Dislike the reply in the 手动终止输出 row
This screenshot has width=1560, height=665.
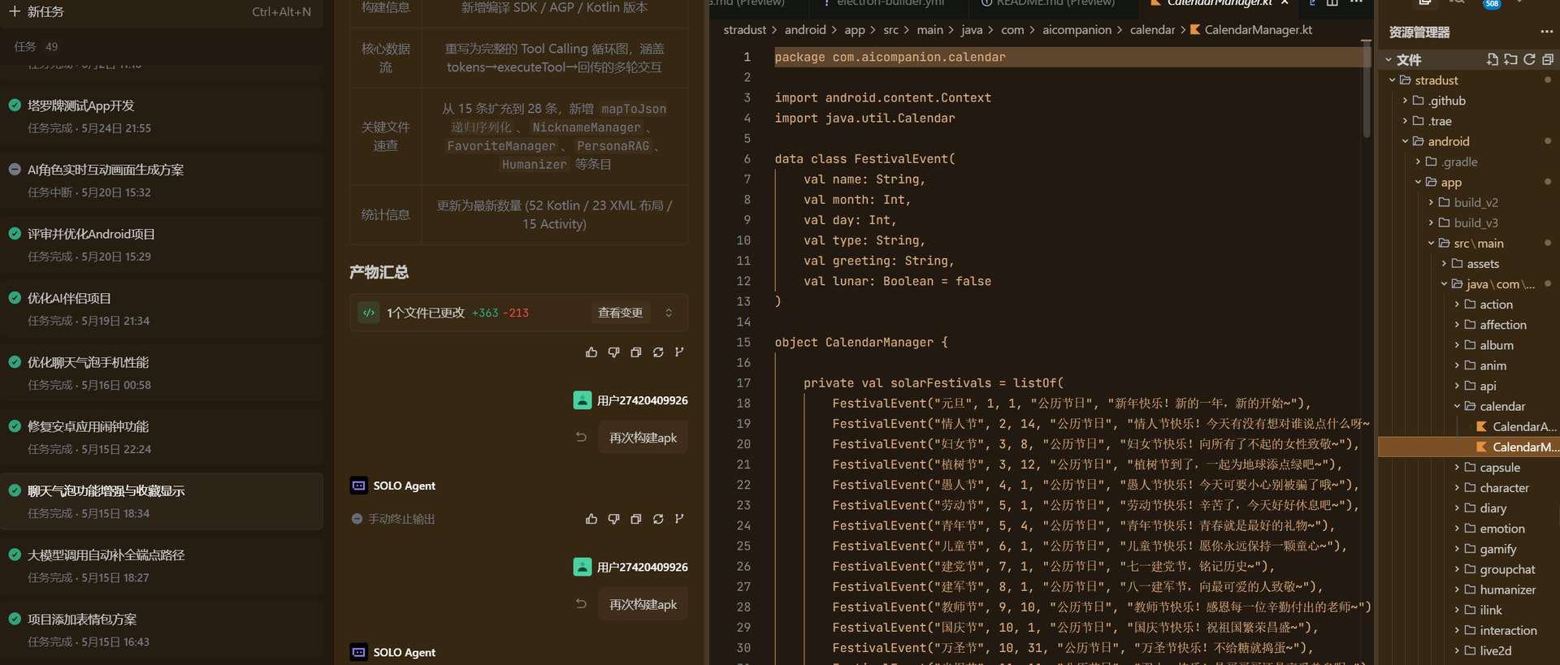pyautogui.click(x=613, y=518)
